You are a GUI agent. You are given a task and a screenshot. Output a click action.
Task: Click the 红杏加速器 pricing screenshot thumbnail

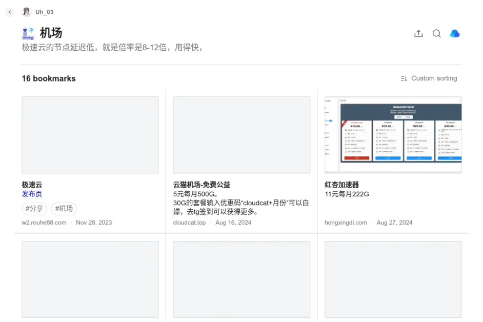tap(393, 135)
